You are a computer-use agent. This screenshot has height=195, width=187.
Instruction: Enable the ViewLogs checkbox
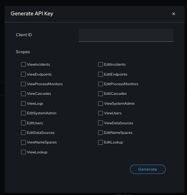tap(23, 103)
